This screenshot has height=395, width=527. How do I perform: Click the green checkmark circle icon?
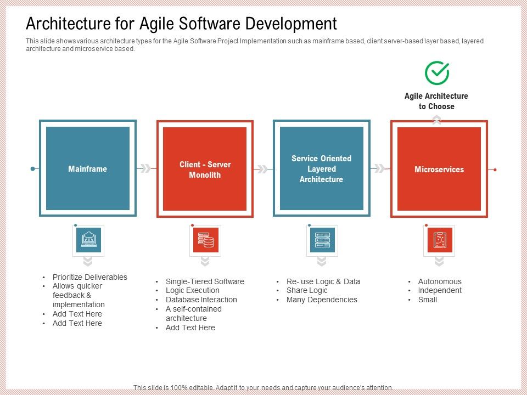pyautogui.click(x=436, y=72)
